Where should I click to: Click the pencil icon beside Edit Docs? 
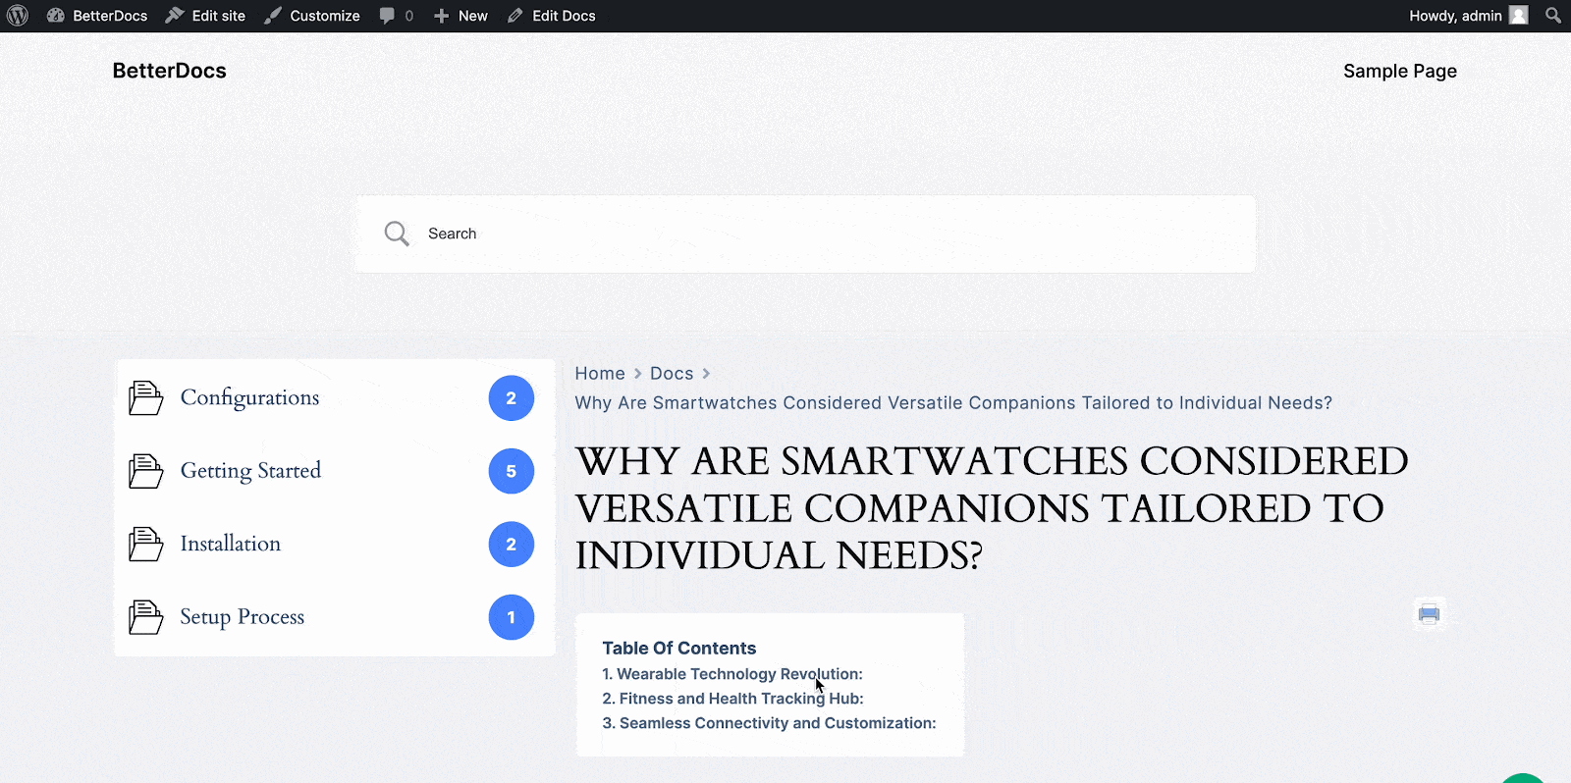[x=515, y=16]
